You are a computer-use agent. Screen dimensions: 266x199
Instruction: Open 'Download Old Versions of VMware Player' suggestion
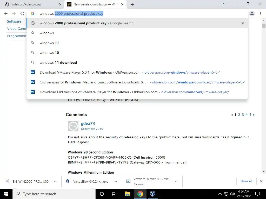coord(137,92)
